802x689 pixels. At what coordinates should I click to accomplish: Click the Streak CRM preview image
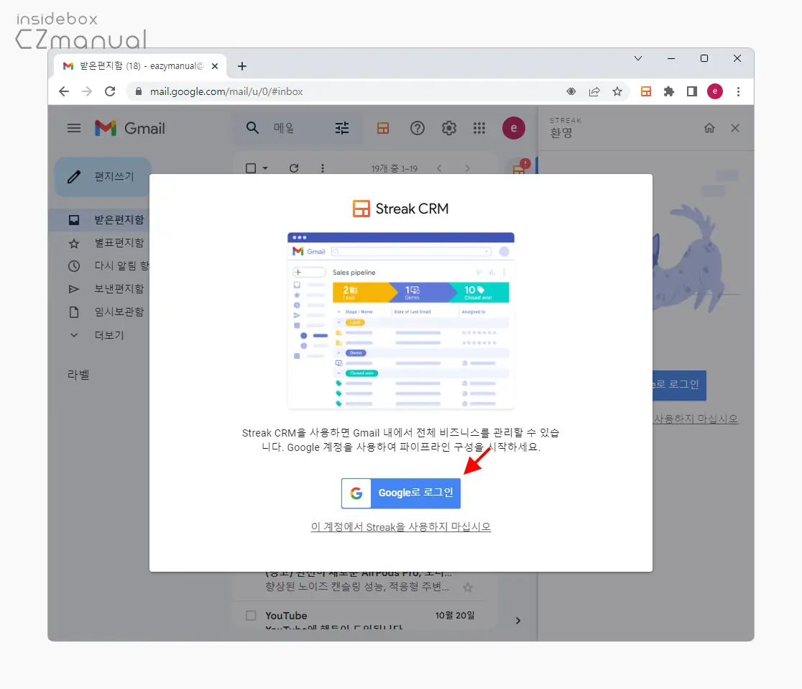coord(400,321)
